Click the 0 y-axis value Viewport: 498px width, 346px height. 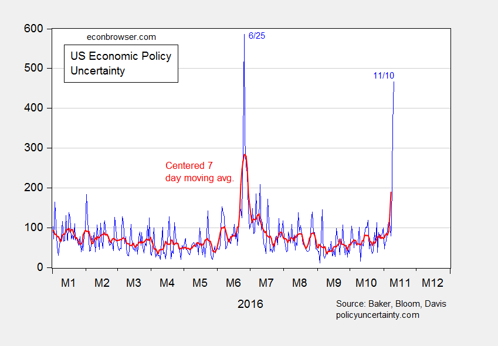40,267
